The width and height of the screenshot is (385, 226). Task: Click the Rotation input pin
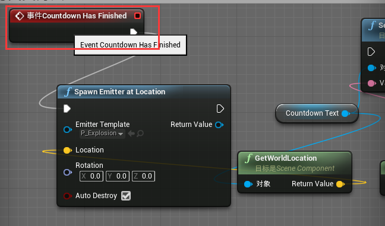(68, 172)
